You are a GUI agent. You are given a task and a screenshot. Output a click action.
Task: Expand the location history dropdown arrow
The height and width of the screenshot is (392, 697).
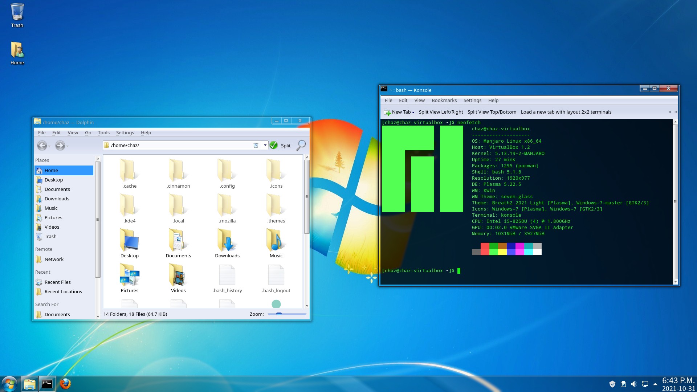coord(265,145)
